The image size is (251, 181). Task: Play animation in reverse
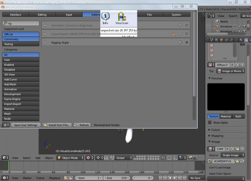pos(170,178)
